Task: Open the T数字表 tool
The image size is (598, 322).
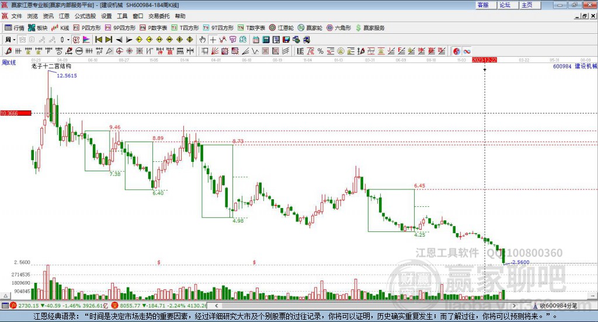Action: pos(251,28)
